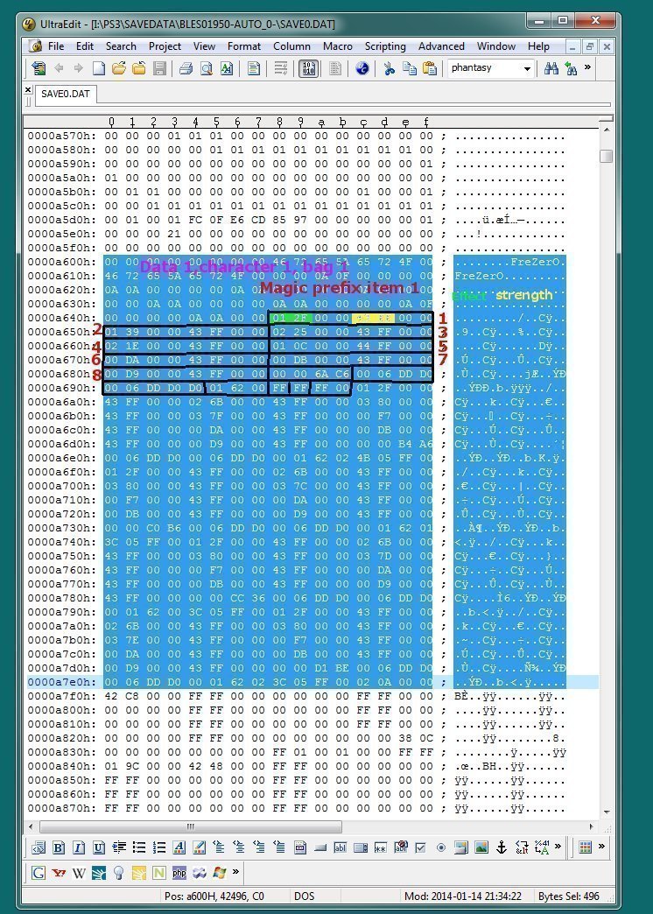Expand HTML toolbar overflow chevron
Viewport: 653px width, 914px height.
(558, 846)
